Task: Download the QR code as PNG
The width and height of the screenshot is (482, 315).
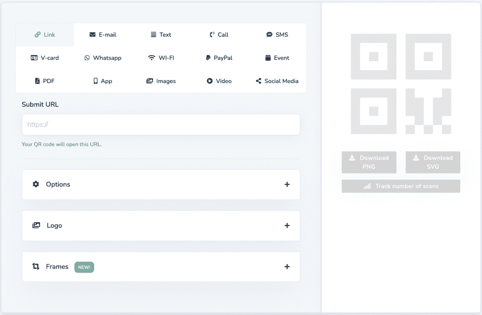Action: 369,162
